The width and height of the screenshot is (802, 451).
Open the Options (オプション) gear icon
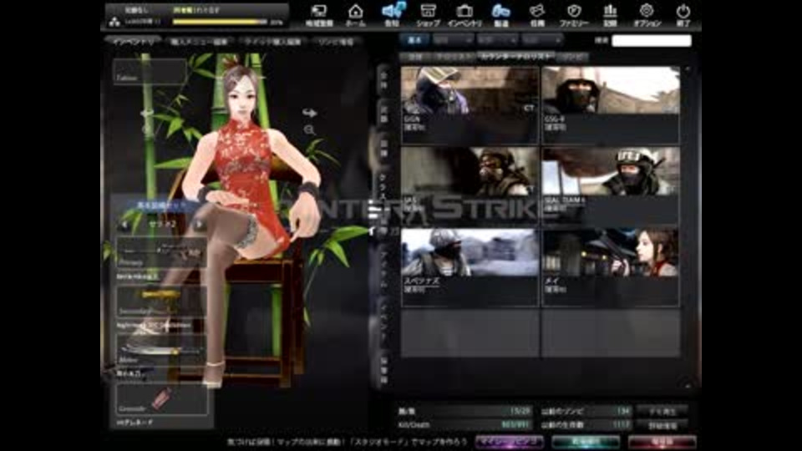click(x=647, y=14)
